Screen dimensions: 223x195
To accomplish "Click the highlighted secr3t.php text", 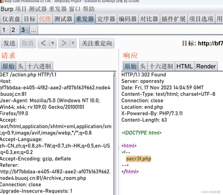I will 139,159.
